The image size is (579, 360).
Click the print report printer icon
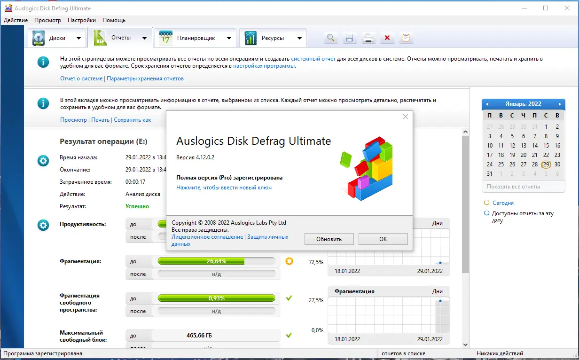tap(368, 38)
